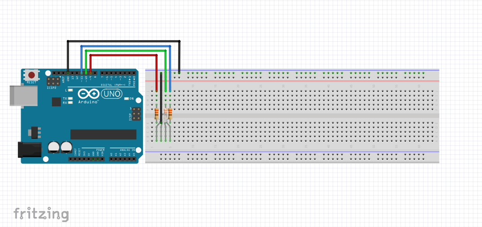Viewport: 482px width, 227px height.
Task: Select the ON power LED
Action: [x=126, y=99]
